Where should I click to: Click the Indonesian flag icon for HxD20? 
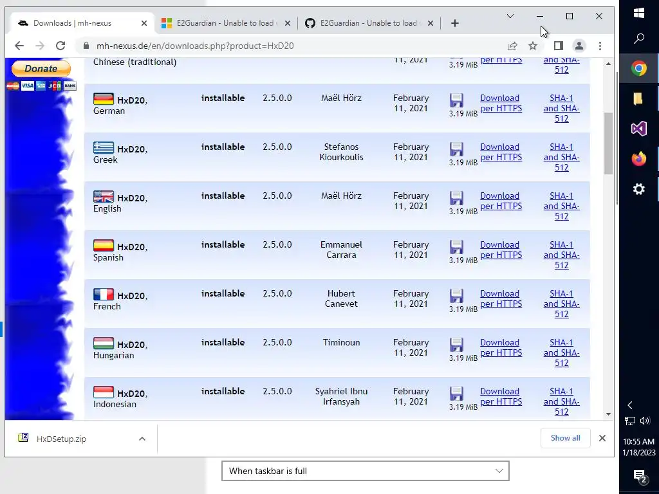pyautogui.click(x=104, y=392)
